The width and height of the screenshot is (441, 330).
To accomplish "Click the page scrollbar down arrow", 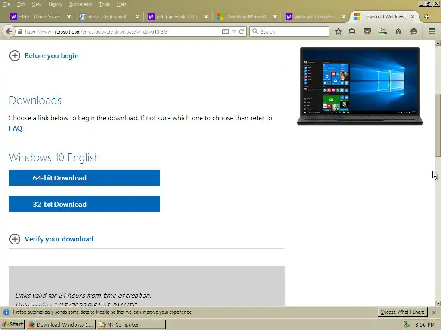I will (x=438, y=303).
